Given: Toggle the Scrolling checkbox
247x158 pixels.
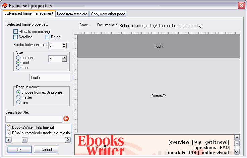Looking at the screenshot, I should pos(16,37).
